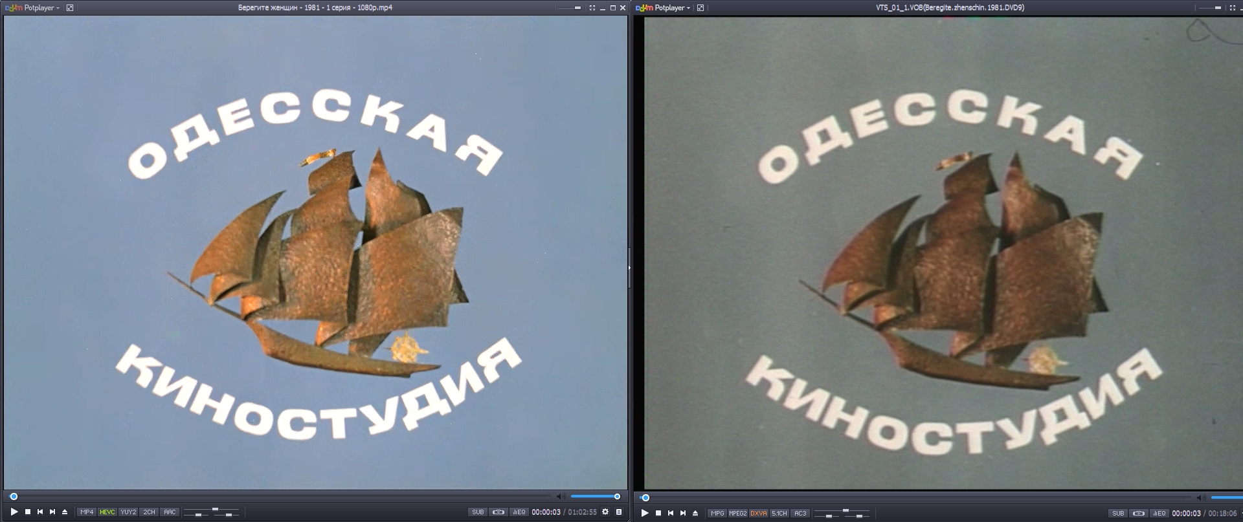Stop playback in the right player
Viewport: 1243px width, 522px height.
point(658,513)
